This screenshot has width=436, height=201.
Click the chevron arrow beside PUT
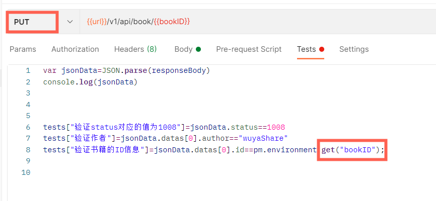tap(69, 22)
